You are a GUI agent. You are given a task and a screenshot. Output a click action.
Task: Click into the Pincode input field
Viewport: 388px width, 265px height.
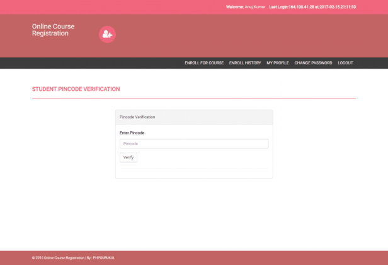193,144
